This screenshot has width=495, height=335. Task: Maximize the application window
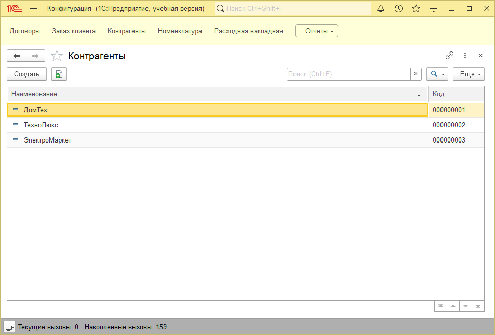[469, 9]
